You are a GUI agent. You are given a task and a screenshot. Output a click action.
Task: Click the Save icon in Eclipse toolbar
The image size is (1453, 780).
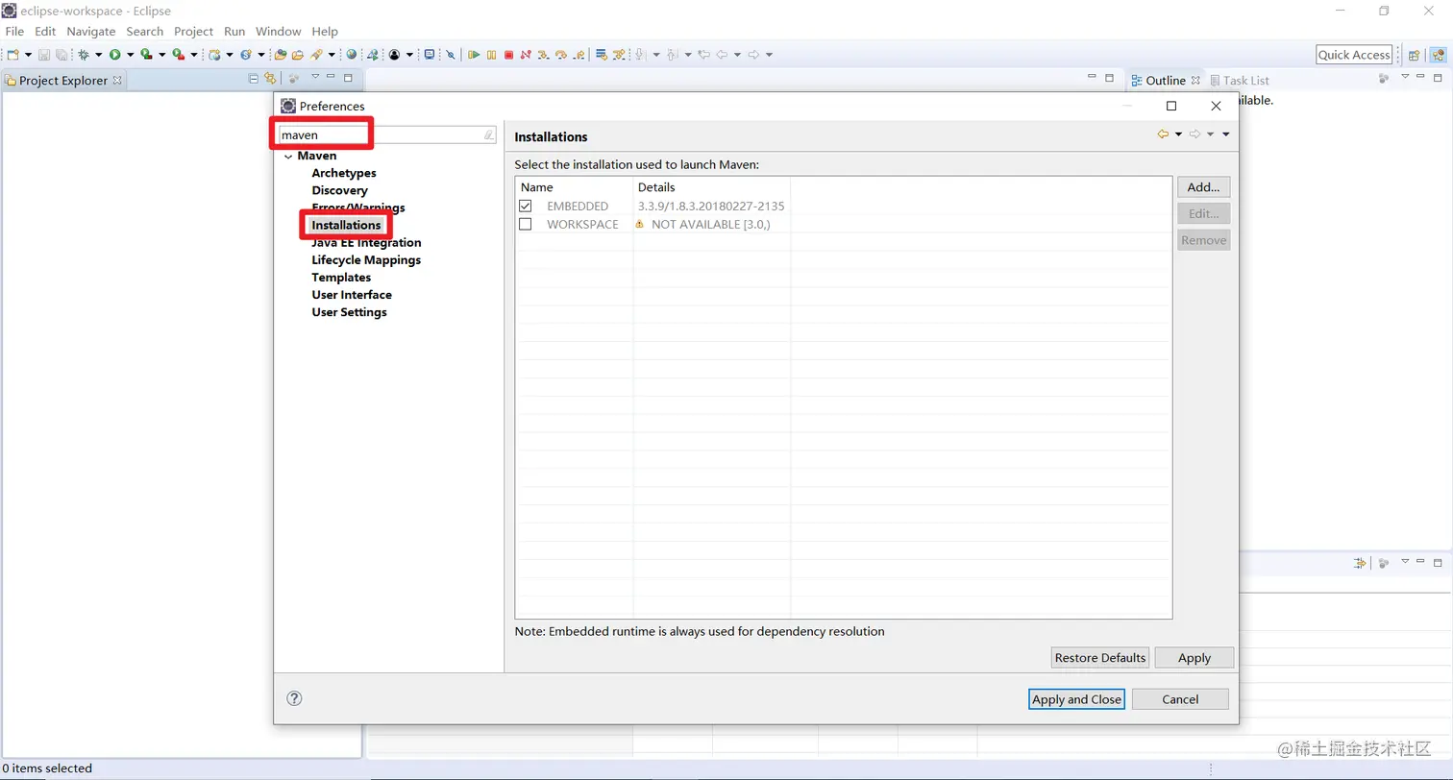pyautogui.click(x=44, y=55)
